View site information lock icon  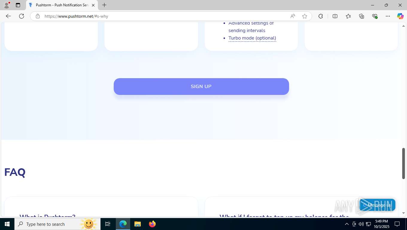38,16
